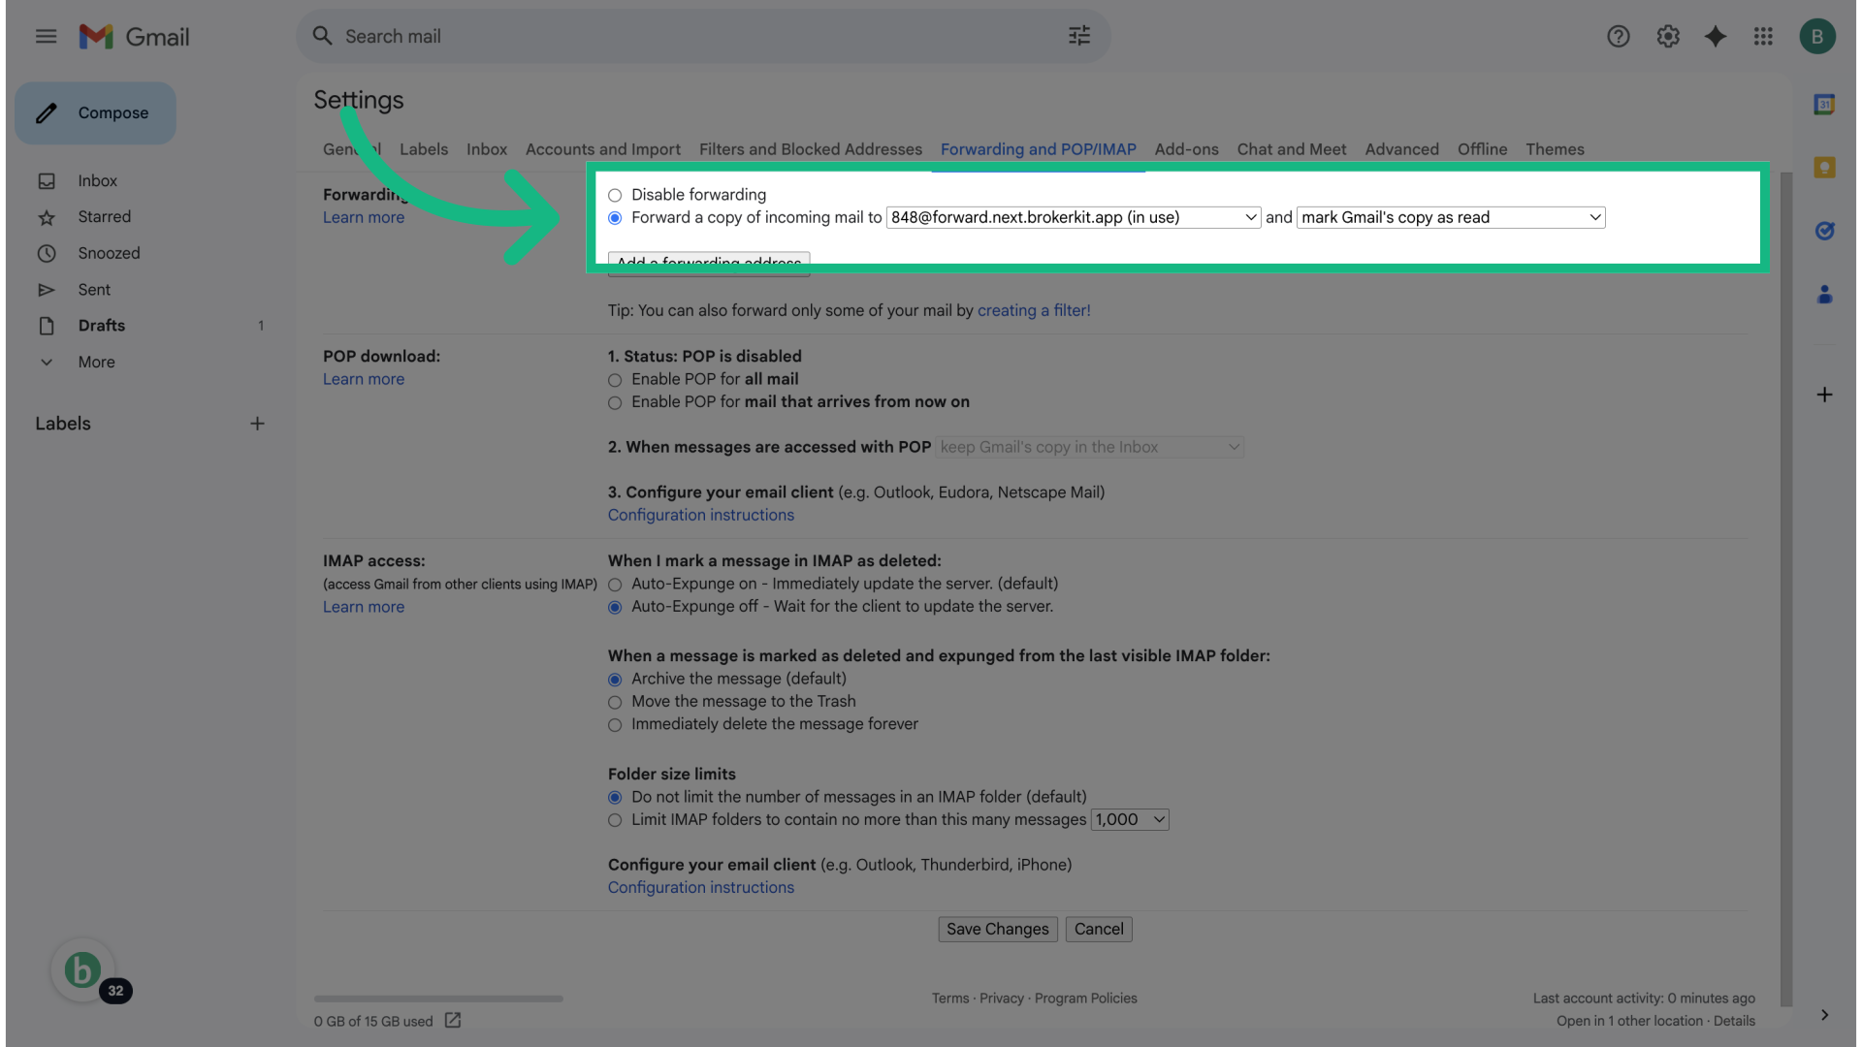The height and width of the screenshot is (1047, 1862).
Task: Switch to General settings tab
Action: point(352,149)
